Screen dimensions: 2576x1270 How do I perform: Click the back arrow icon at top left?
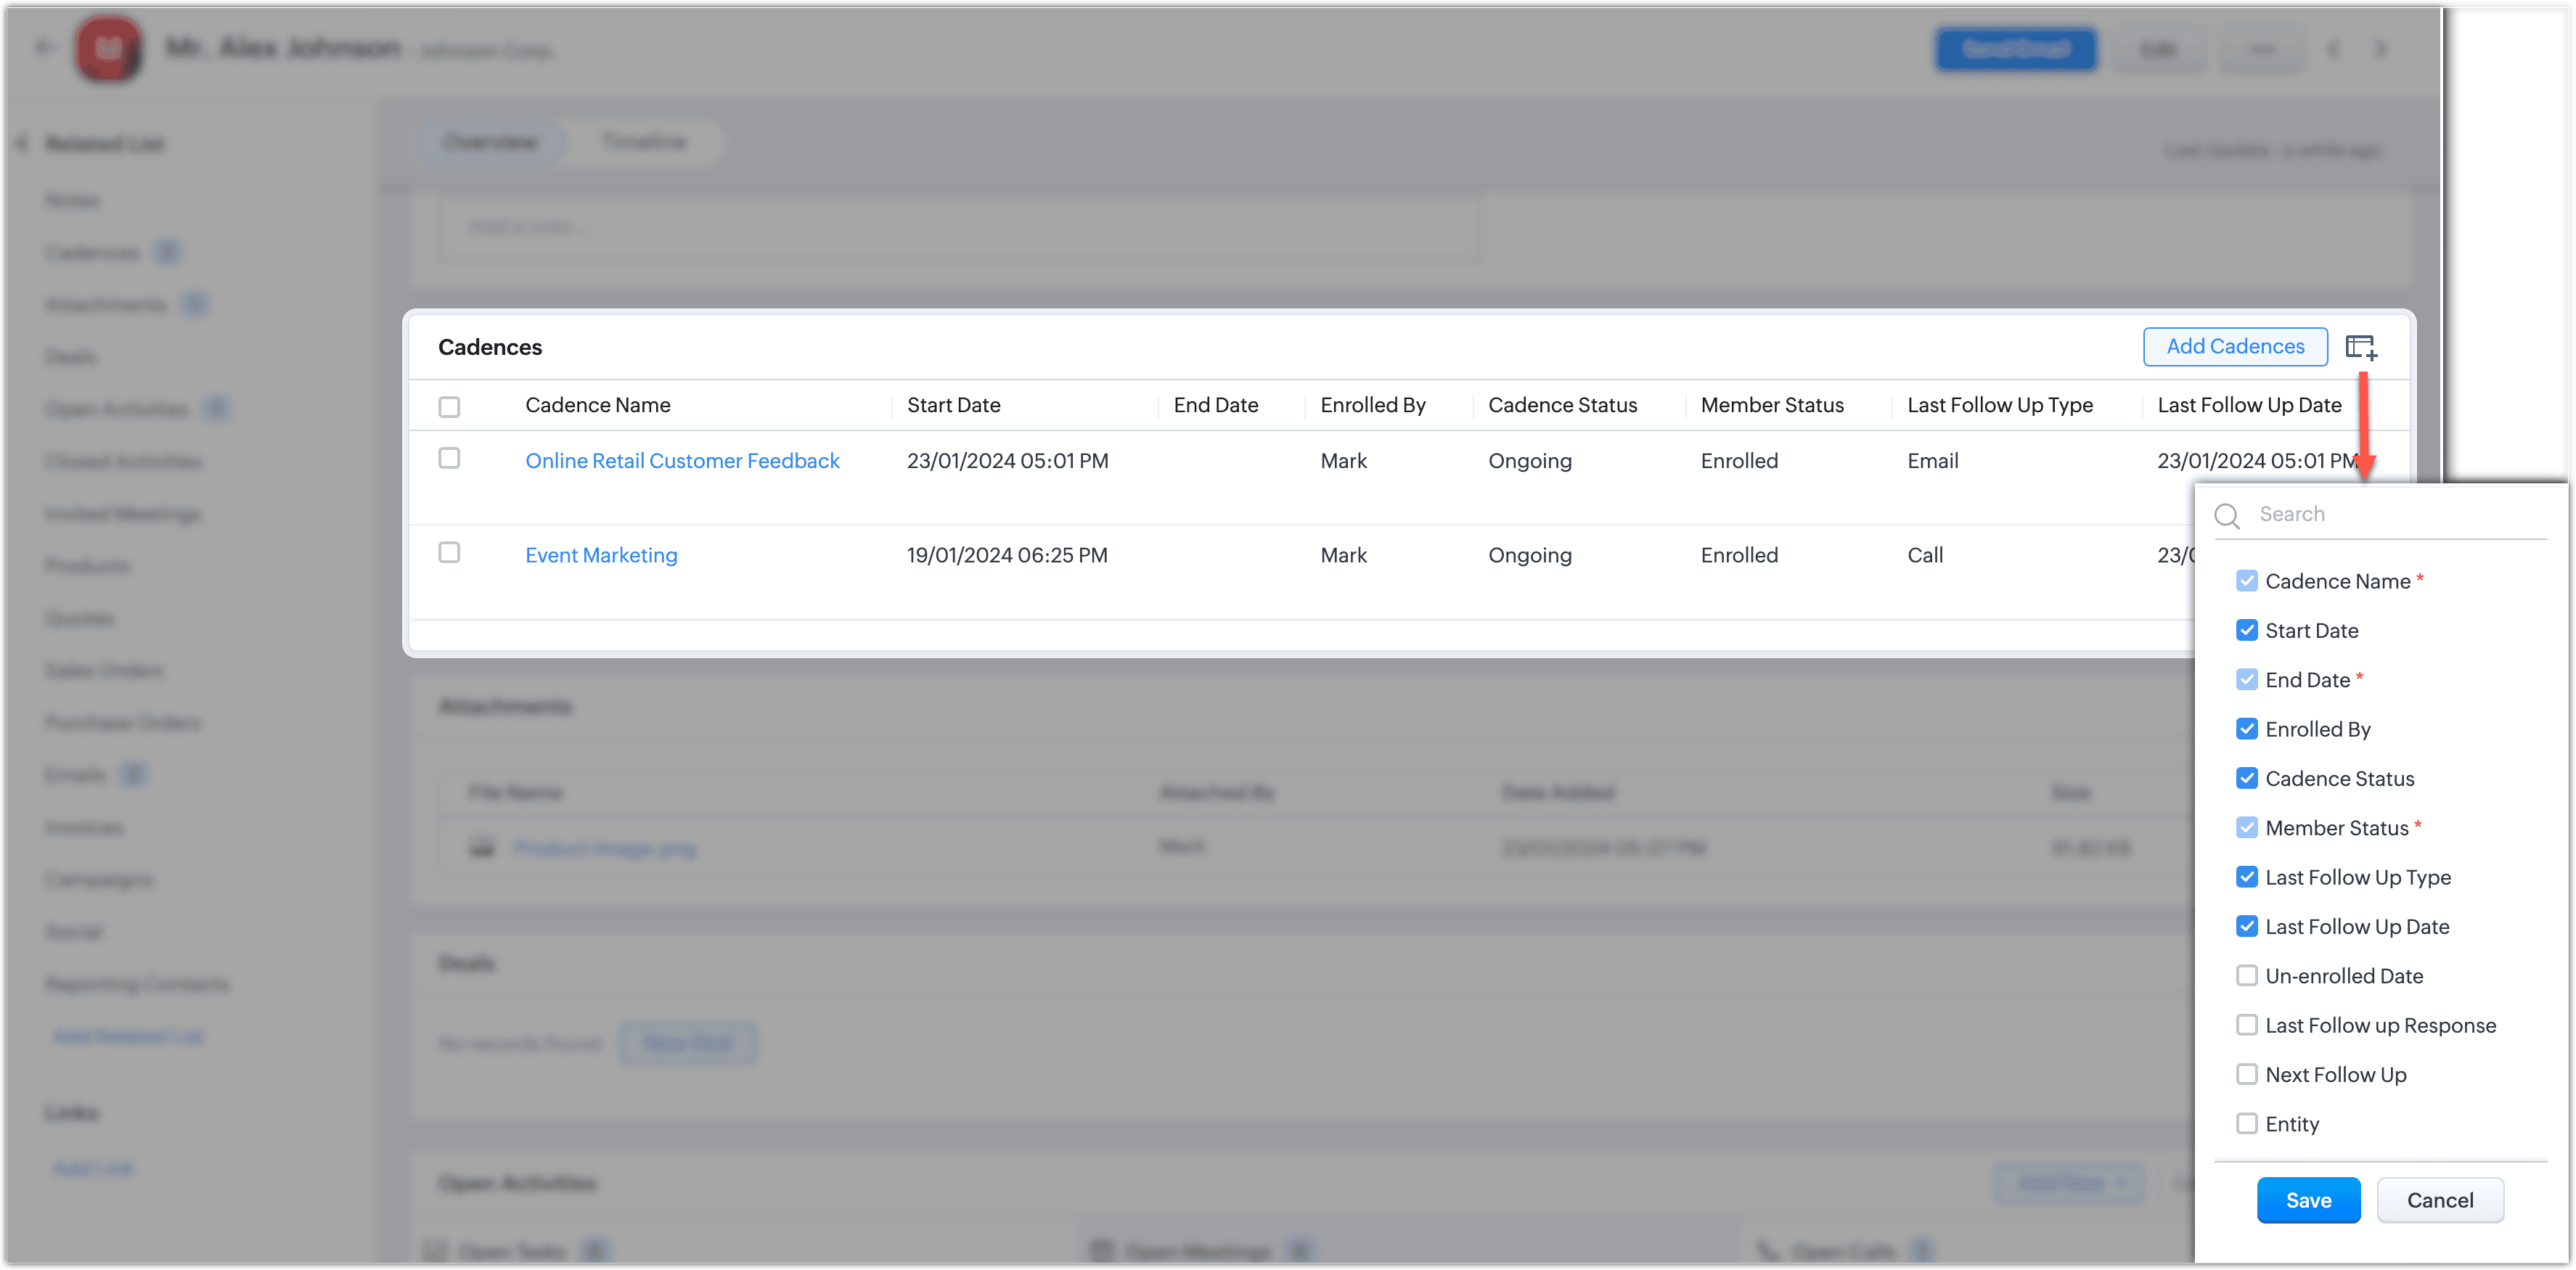(x=43, y=47)
